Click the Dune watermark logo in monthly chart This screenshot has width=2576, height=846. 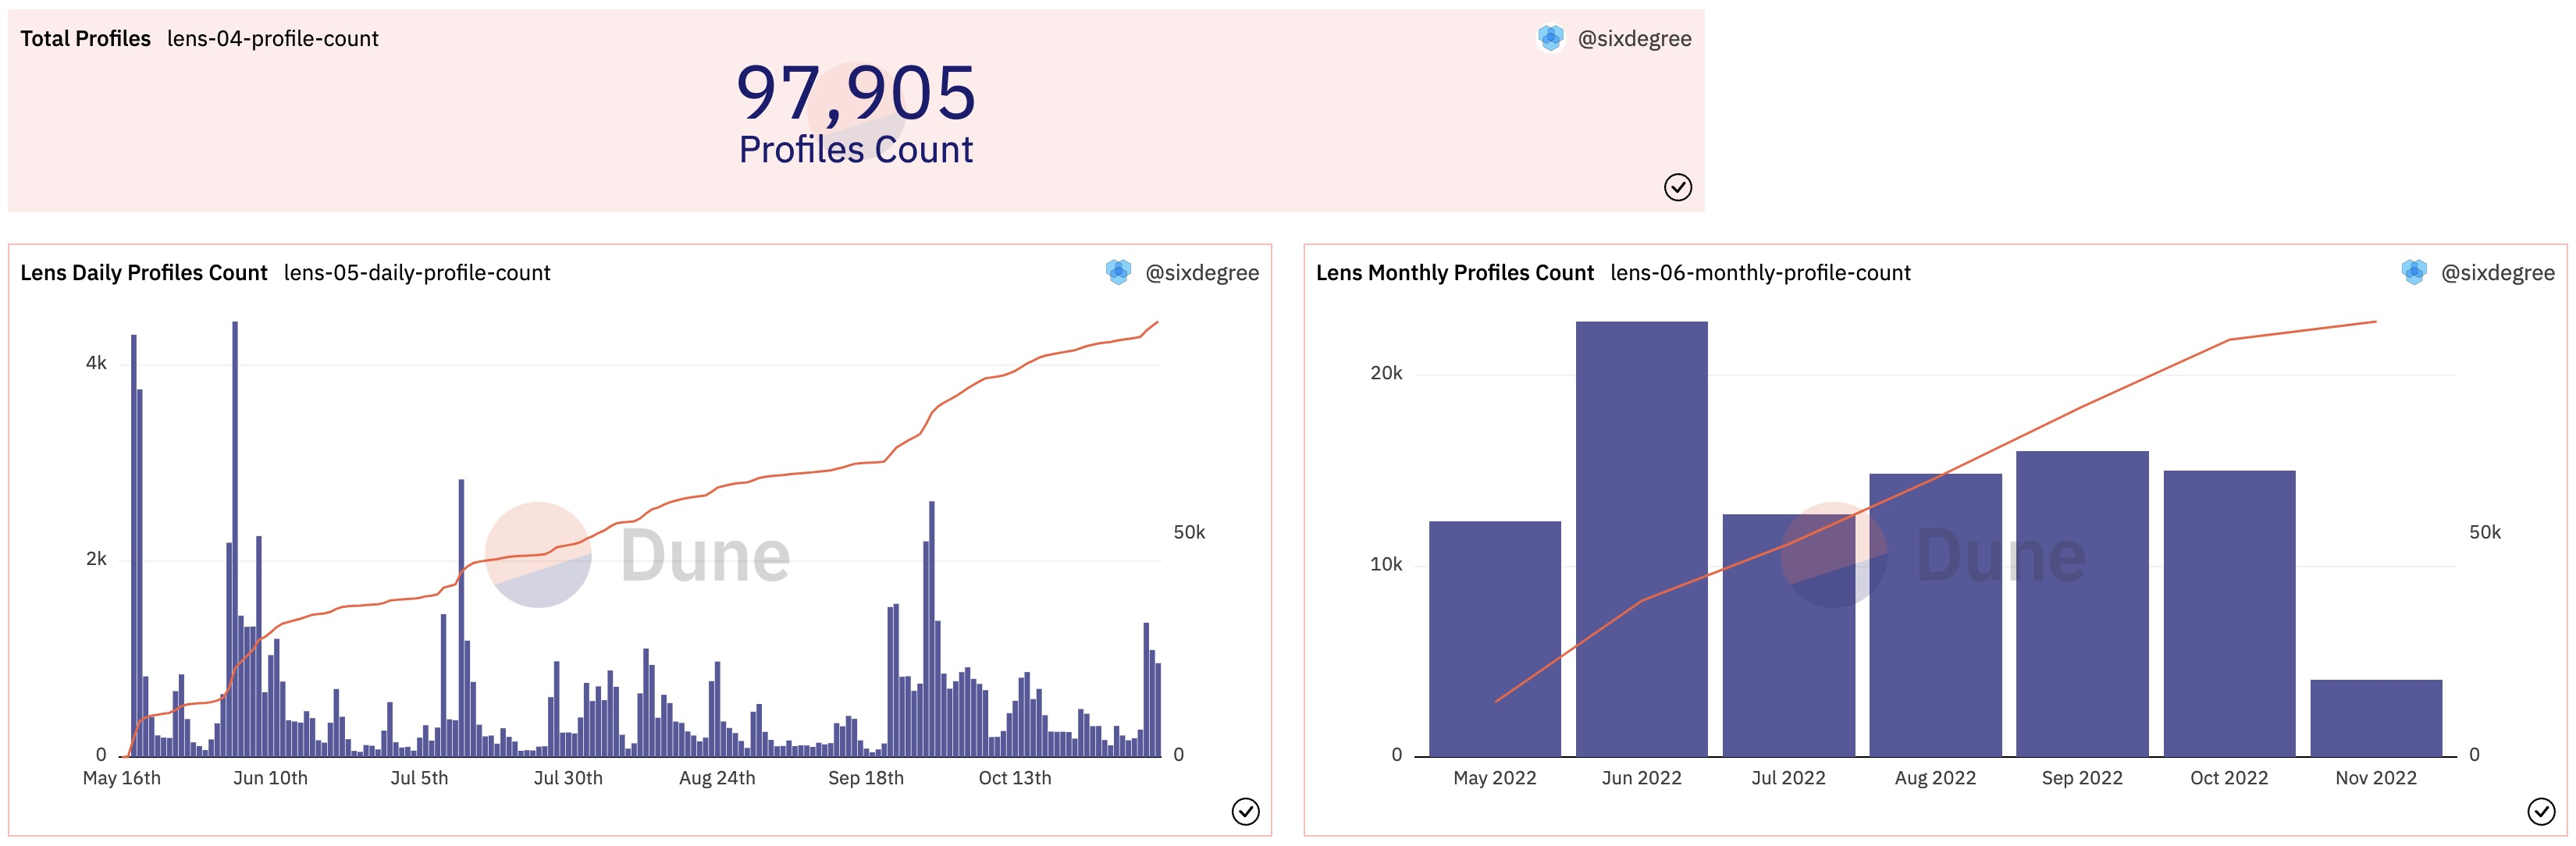click(1934, 555)
